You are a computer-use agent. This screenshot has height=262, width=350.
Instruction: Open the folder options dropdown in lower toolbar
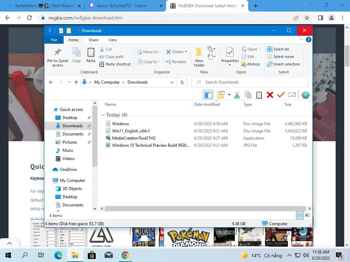coord(229,95)
